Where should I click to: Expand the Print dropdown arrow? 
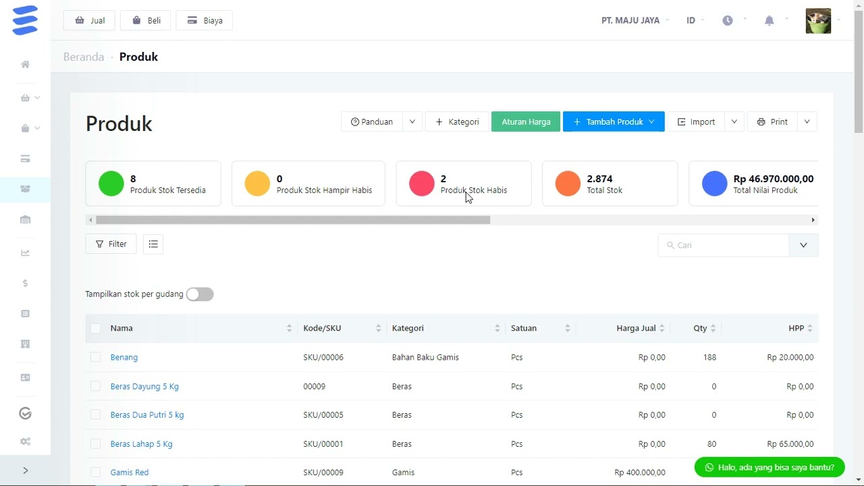click(807, 122)
